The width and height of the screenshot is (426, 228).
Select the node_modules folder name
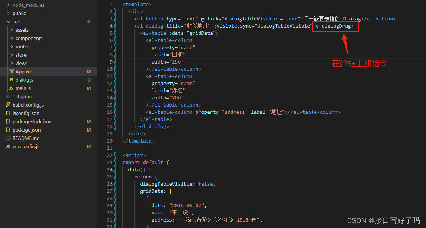[28, 5]
